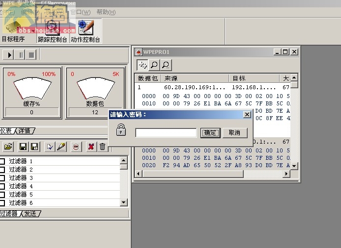Image resolution: width=341 pixels, height=248 pixels.
Task: Enable checkbox for 过滤器 6
Action: coord(2,203)
